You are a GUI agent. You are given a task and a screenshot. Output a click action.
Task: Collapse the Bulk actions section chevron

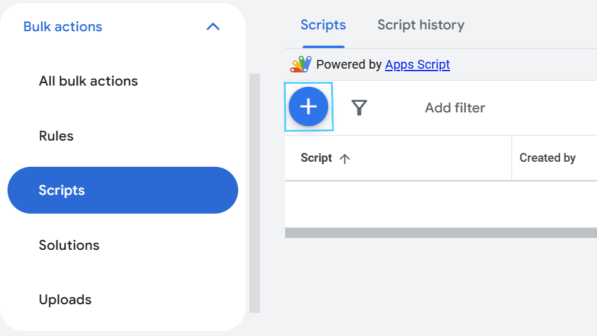pos(213,27)
